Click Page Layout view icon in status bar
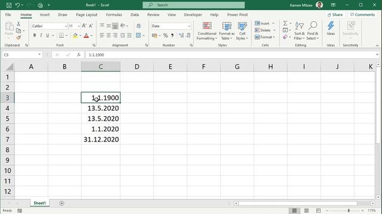Screen dimensions: 382x214 click(x=306, y=210)
